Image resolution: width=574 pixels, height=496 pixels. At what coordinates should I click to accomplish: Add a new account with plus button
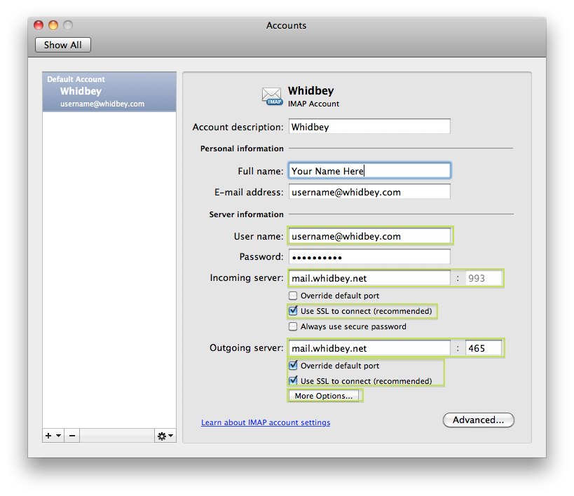(x=48, y=436)
